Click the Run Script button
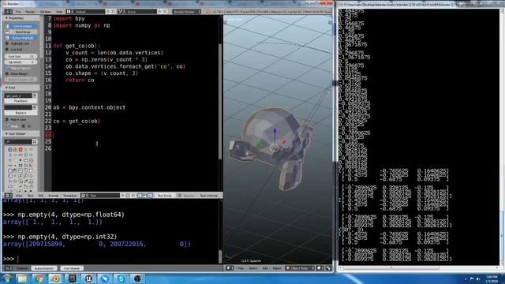 pyautogui.click(x=165, y=196)
